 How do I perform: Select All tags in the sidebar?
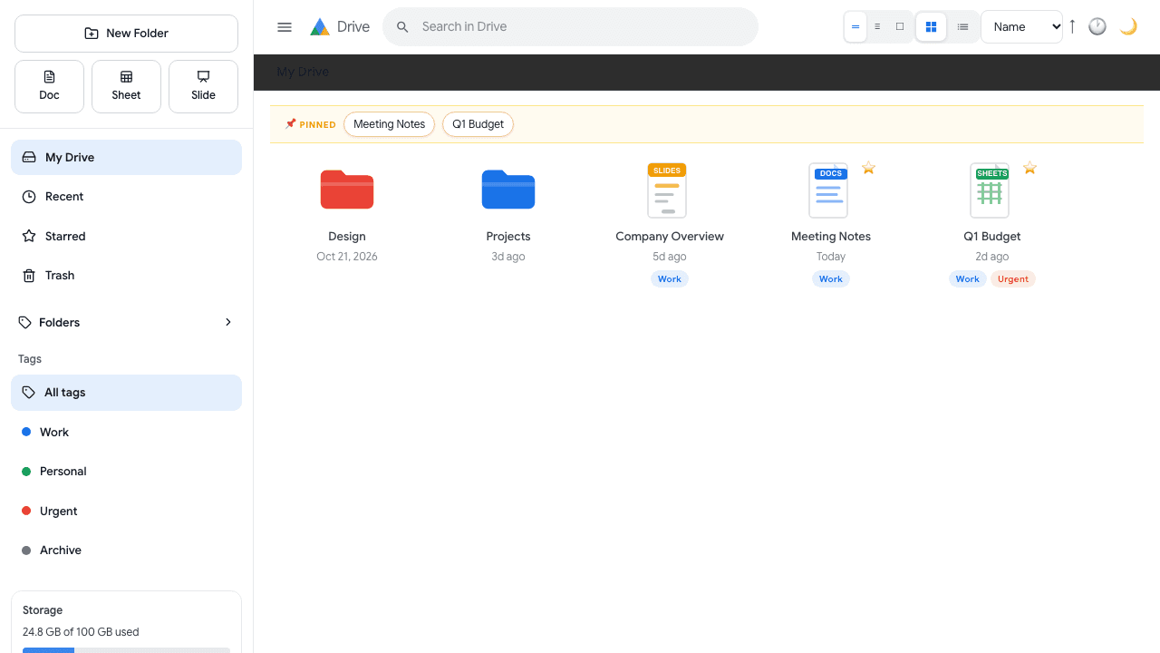pyautogui.click(x=126, y=393)
